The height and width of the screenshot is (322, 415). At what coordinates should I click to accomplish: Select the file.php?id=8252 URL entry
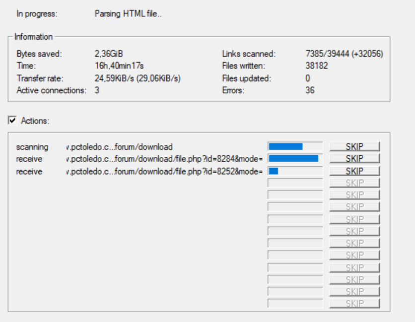click(164, 172)
